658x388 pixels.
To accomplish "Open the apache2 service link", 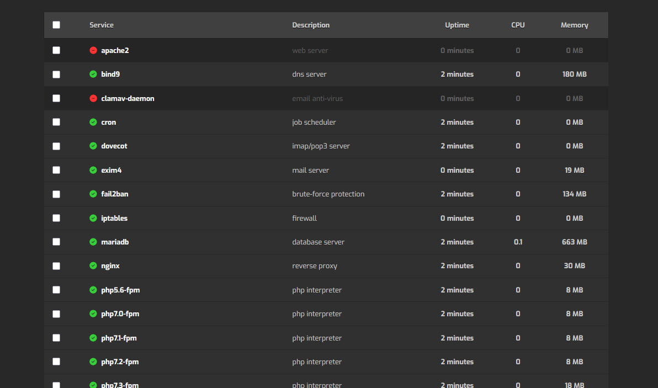I will (x=115, y=51).
